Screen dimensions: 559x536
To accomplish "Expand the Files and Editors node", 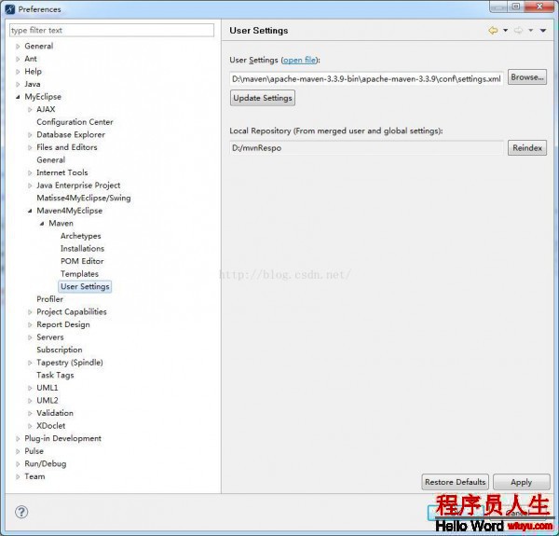I will (x=30, y=147).
